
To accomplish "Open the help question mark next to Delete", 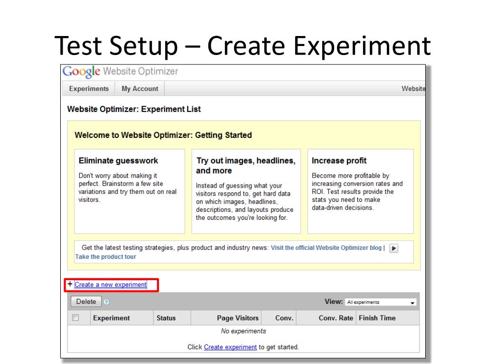I will [106, 302].
